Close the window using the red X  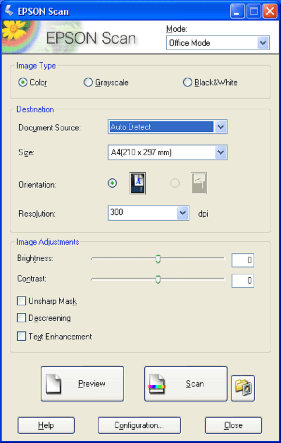click(x=270, y=12)
